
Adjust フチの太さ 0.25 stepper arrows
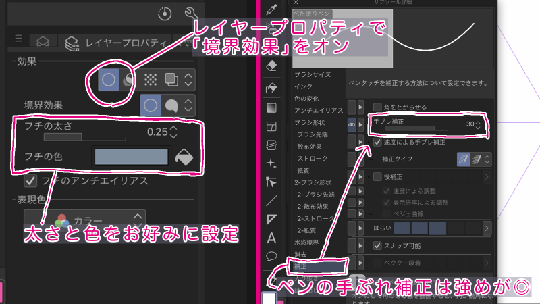tap(173, 132)
